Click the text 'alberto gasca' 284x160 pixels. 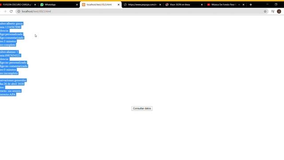point(15,24)
